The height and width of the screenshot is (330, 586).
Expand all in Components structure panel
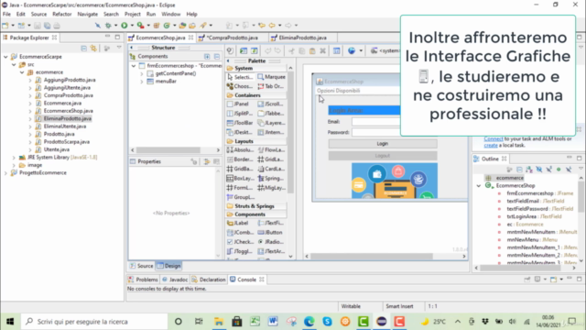click(x=207, y=57)
